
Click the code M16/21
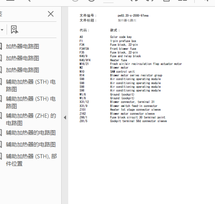(x=84, y=64)
